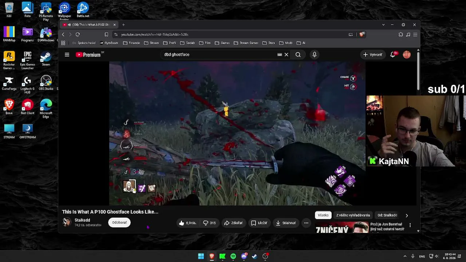The height and width of the screenshot is (262, 466).
Task: Reload the YouTube page
Action: click(78, 34)
